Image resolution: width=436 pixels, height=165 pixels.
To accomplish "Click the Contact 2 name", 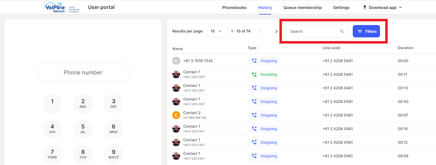I will pyautogui.click(x=192, y=113).
